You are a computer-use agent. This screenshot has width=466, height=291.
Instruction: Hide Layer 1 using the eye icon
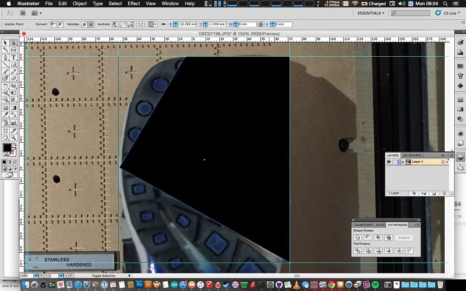pos(389,162)
